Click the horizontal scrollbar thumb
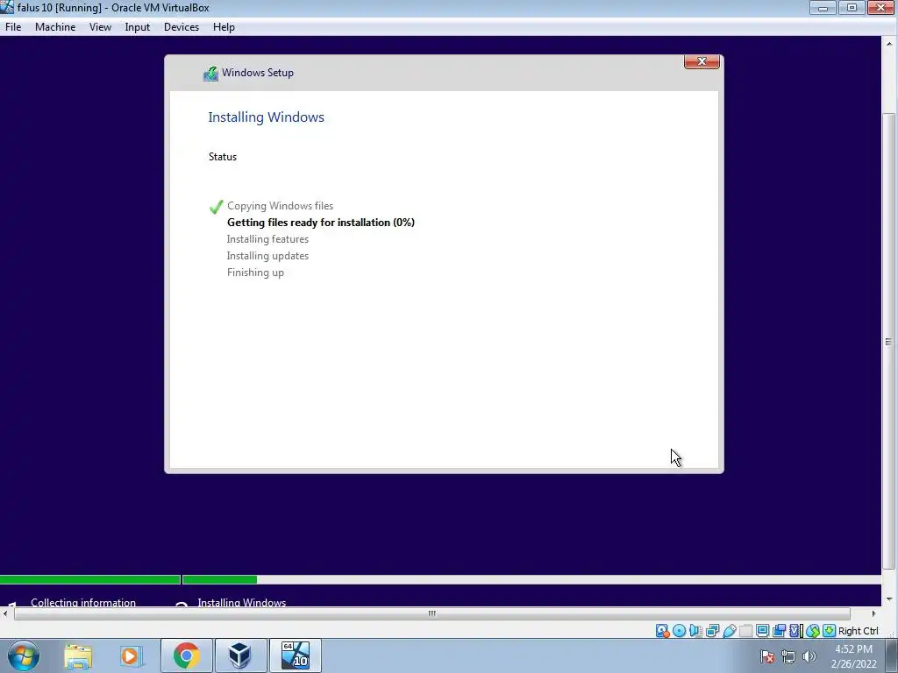898x673 pixels. coord(432,613)
